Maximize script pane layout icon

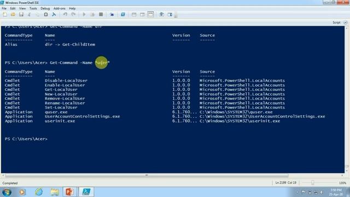[x=151, y=15]
